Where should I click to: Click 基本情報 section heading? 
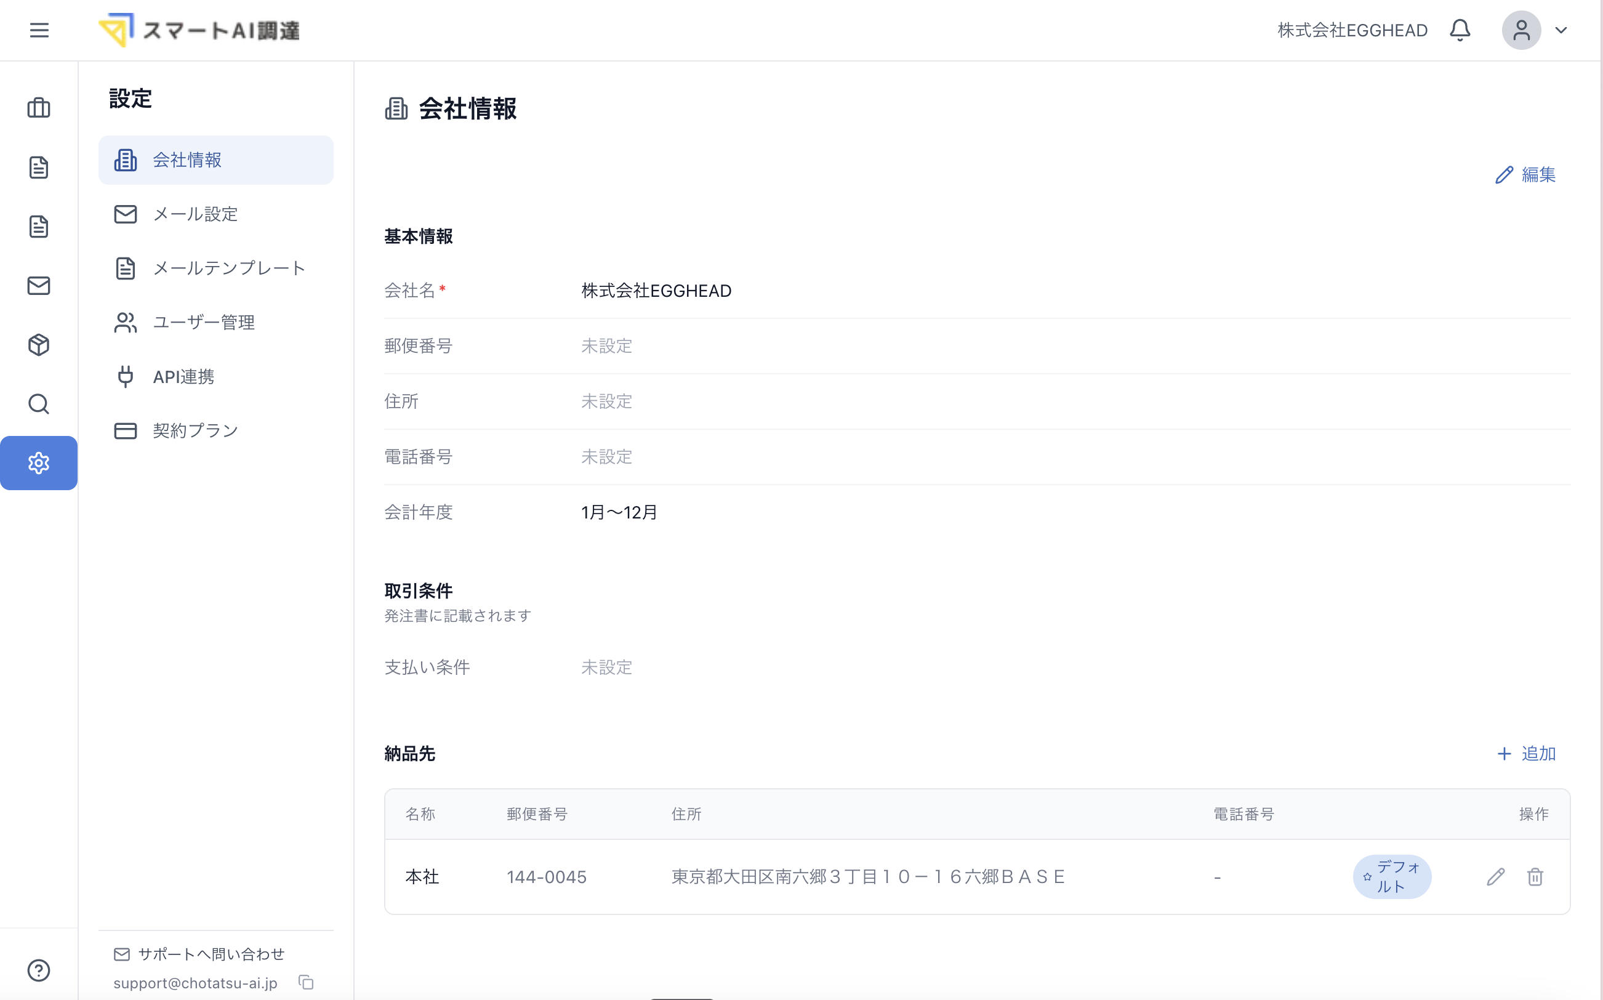coord(419,236)
